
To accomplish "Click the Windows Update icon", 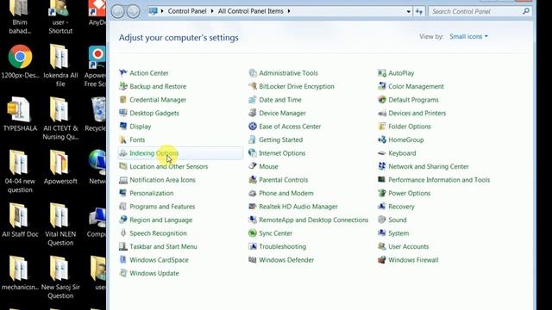I will point(122,273).
